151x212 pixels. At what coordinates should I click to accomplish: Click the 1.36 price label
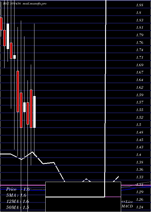point(140,170)
